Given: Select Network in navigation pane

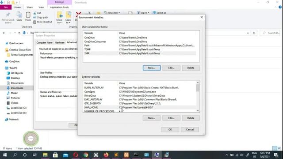Looking at the screenshot, I should 14,119.
